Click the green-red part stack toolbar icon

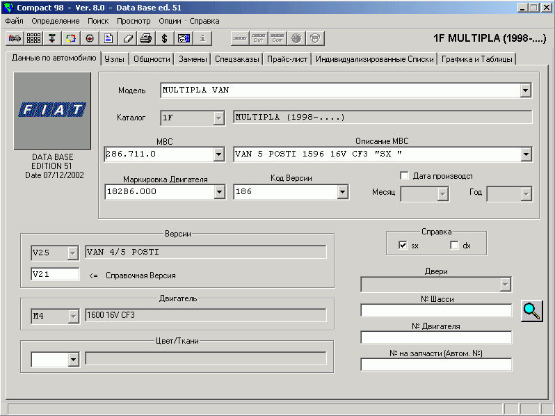52,38
